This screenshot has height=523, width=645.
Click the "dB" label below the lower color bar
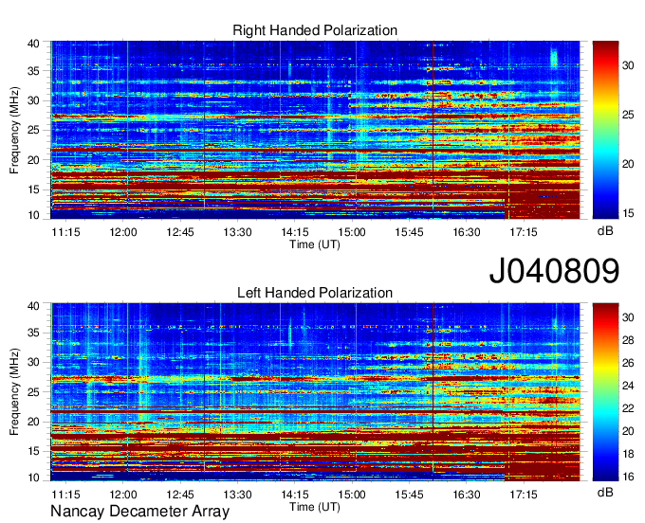pyautogui.click(x=605, y=492)
